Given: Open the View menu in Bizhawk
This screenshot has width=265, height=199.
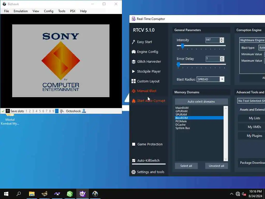Looking at the screenshot, I should click(x=36, y=11).
